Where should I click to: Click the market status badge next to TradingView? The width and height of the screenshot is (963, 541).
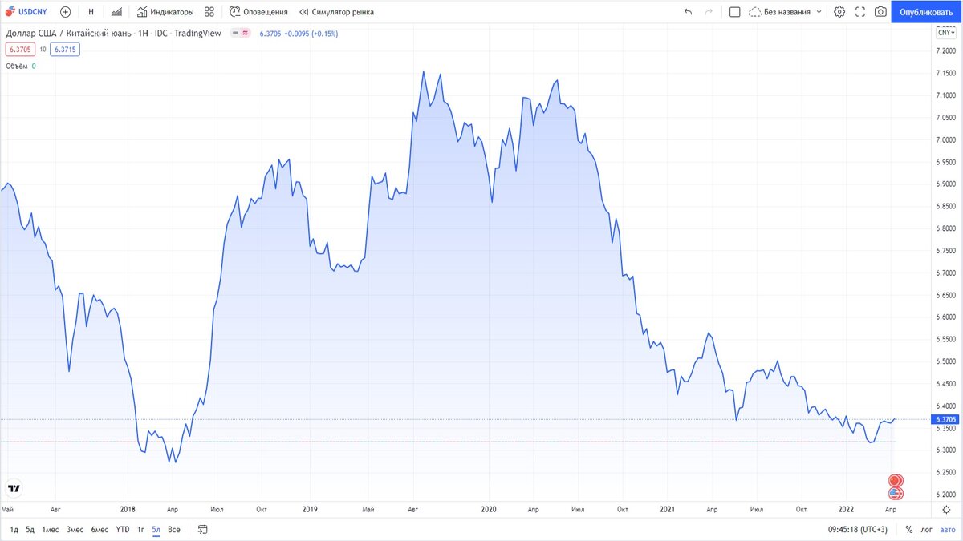point(239,34)
